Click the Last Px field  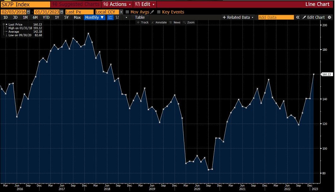pyautogui.click(x=79, y=12)
